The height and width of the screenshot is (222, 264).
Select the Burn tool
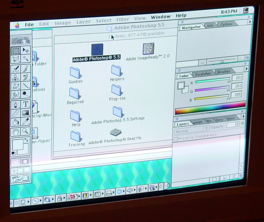coord(26,94)
